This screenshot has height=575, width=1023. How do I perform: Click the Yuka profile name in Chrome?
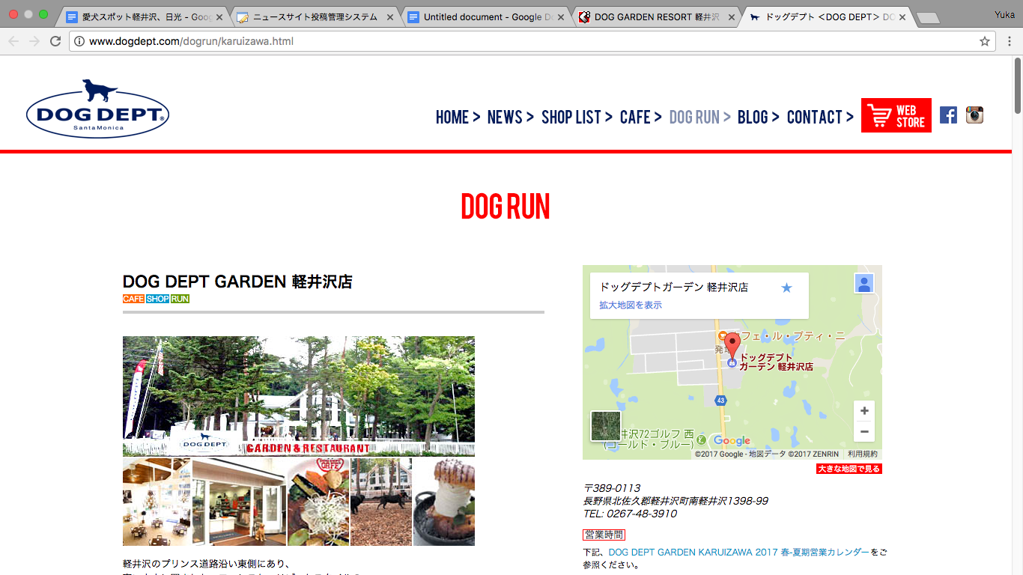pyautogui.click(x=1004, y=14)
